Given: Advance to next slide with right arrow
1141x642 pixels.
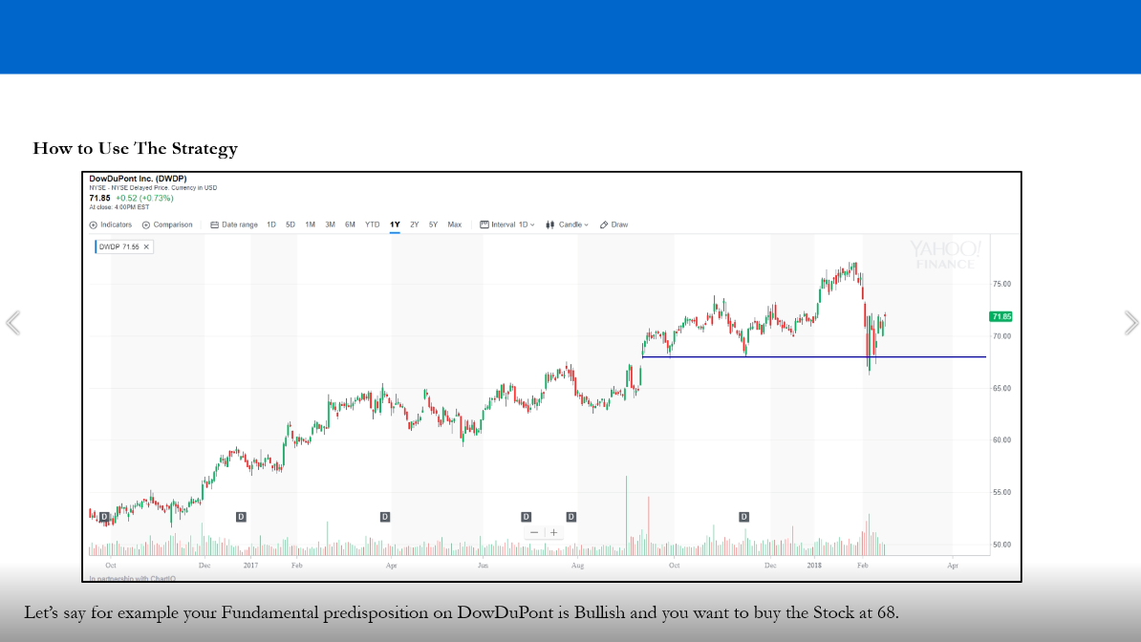Looking at the screenshot, I should [1130, 323].
